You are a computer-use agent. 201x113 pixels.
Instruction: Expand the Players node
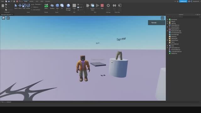point(167,21)
